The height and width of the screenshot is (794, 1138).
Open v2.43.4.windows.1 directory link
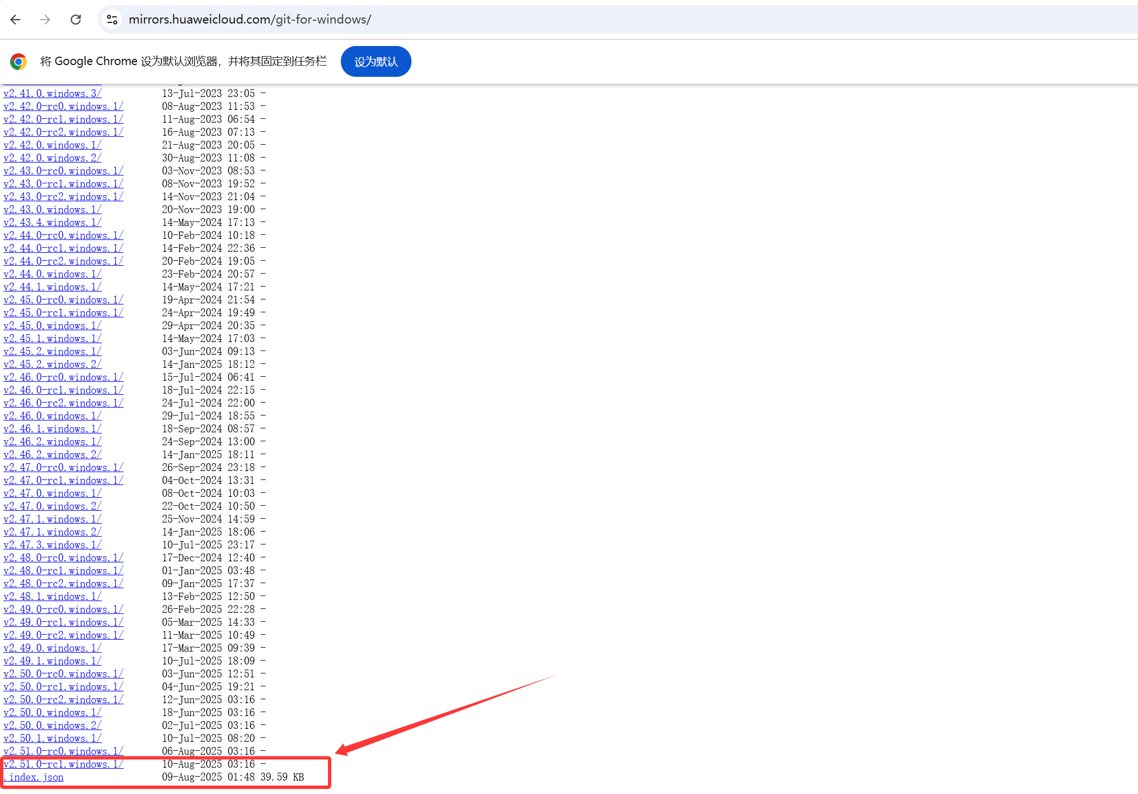(52, 222)
